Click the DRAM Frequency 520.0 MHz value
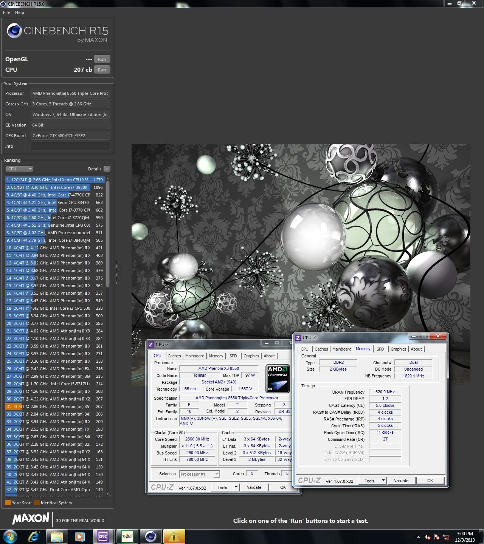Viewport: 484px width, 544px height. (x=385, y=392)
